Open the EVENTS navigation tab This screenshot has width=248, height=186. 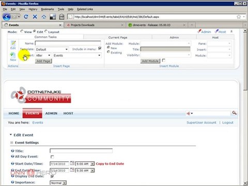click(x=32, y=113)
